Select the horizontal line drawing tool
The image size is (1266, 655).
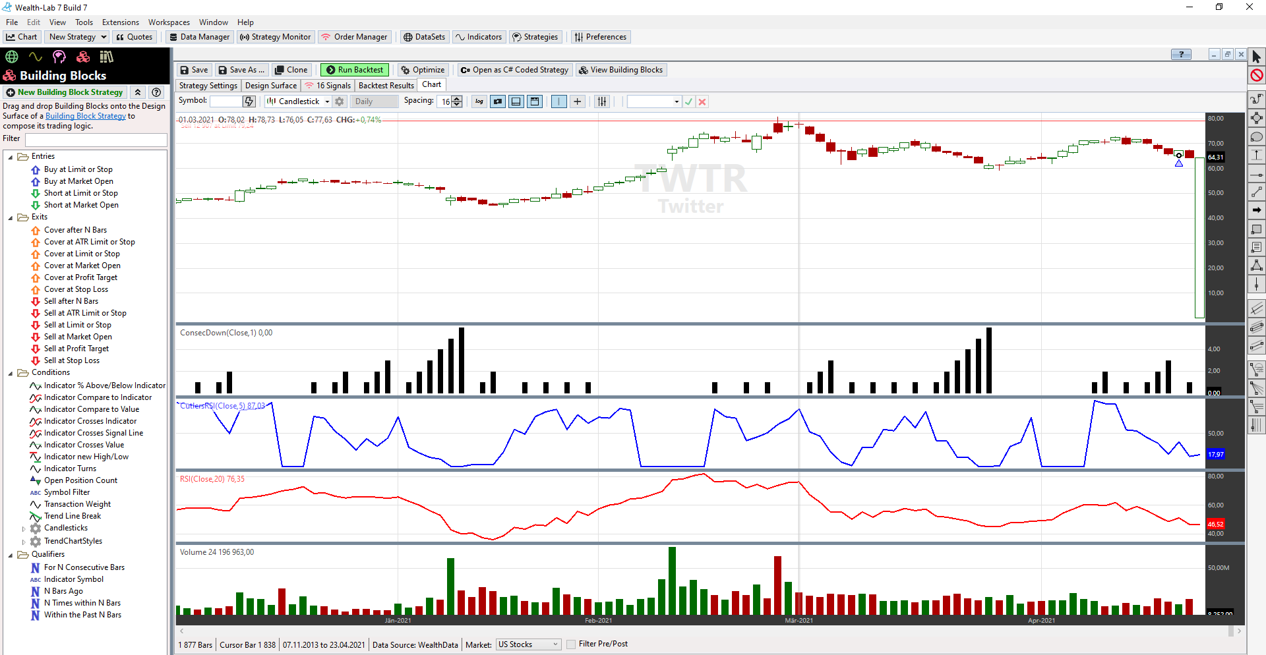click(1257, 173)
